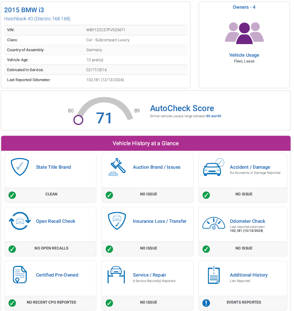Click NO ISSUE label under Service / Repair
Viewport: 294px width, 311px height.
pos(148,302)
